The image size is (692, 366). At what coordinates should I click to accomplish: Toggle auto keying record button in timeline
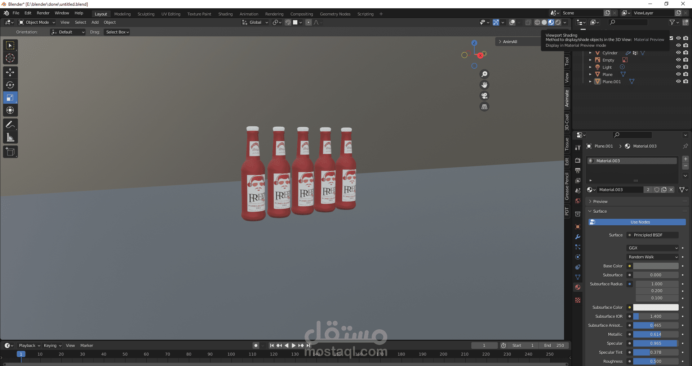(x=256, y=345)
